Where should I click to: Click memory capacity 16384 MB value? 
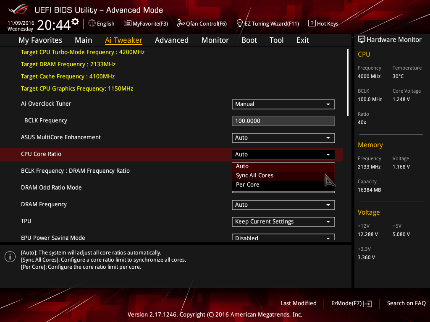[x=369, y=190]
